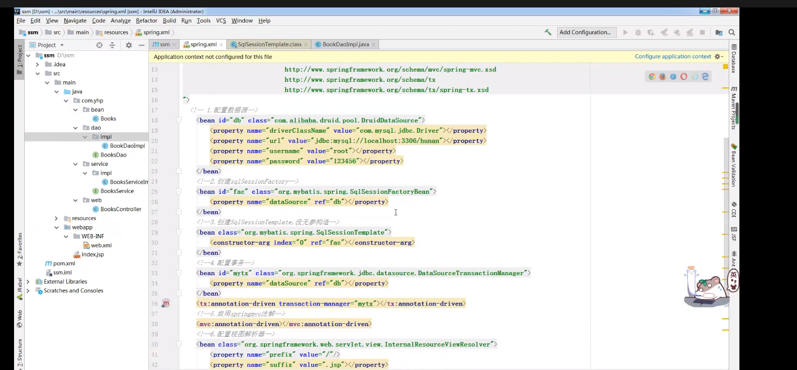This screenshot has width=797, height=370.
Task: Click the Search Everywhere magnifier icon
Action: [x=732, y=32]
